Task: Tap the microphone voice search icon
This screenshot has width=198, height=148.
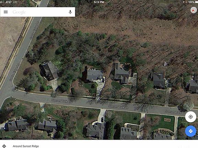Action: [70, 12]
